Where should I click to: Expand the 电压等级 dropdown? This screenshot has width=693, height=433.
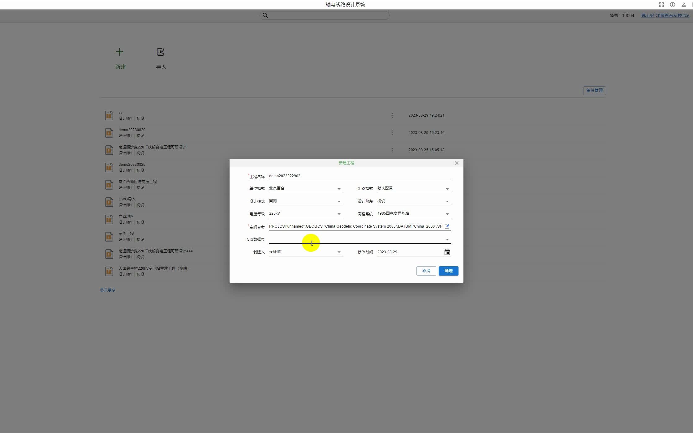click(339, 214)
